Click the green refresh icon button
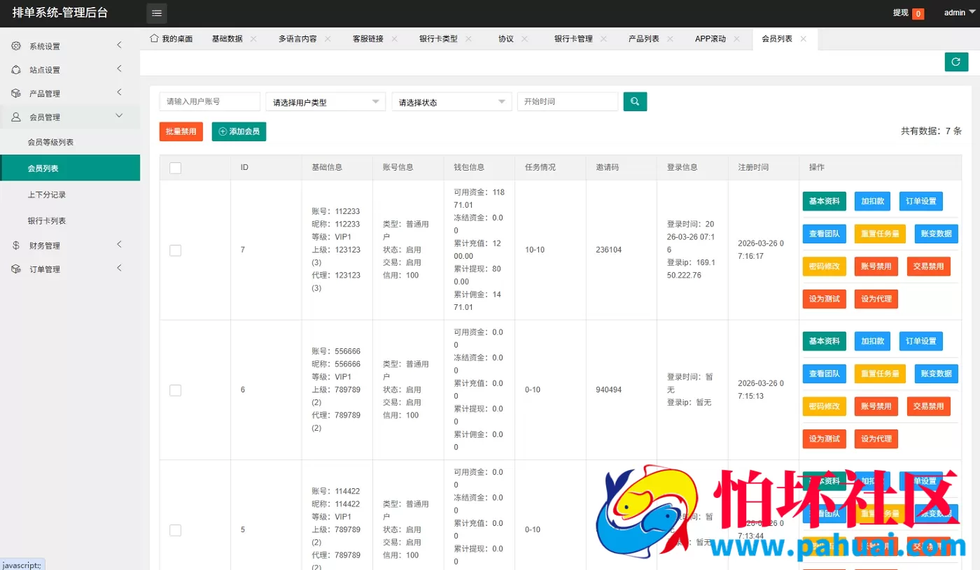 click(x=956, y=62)
